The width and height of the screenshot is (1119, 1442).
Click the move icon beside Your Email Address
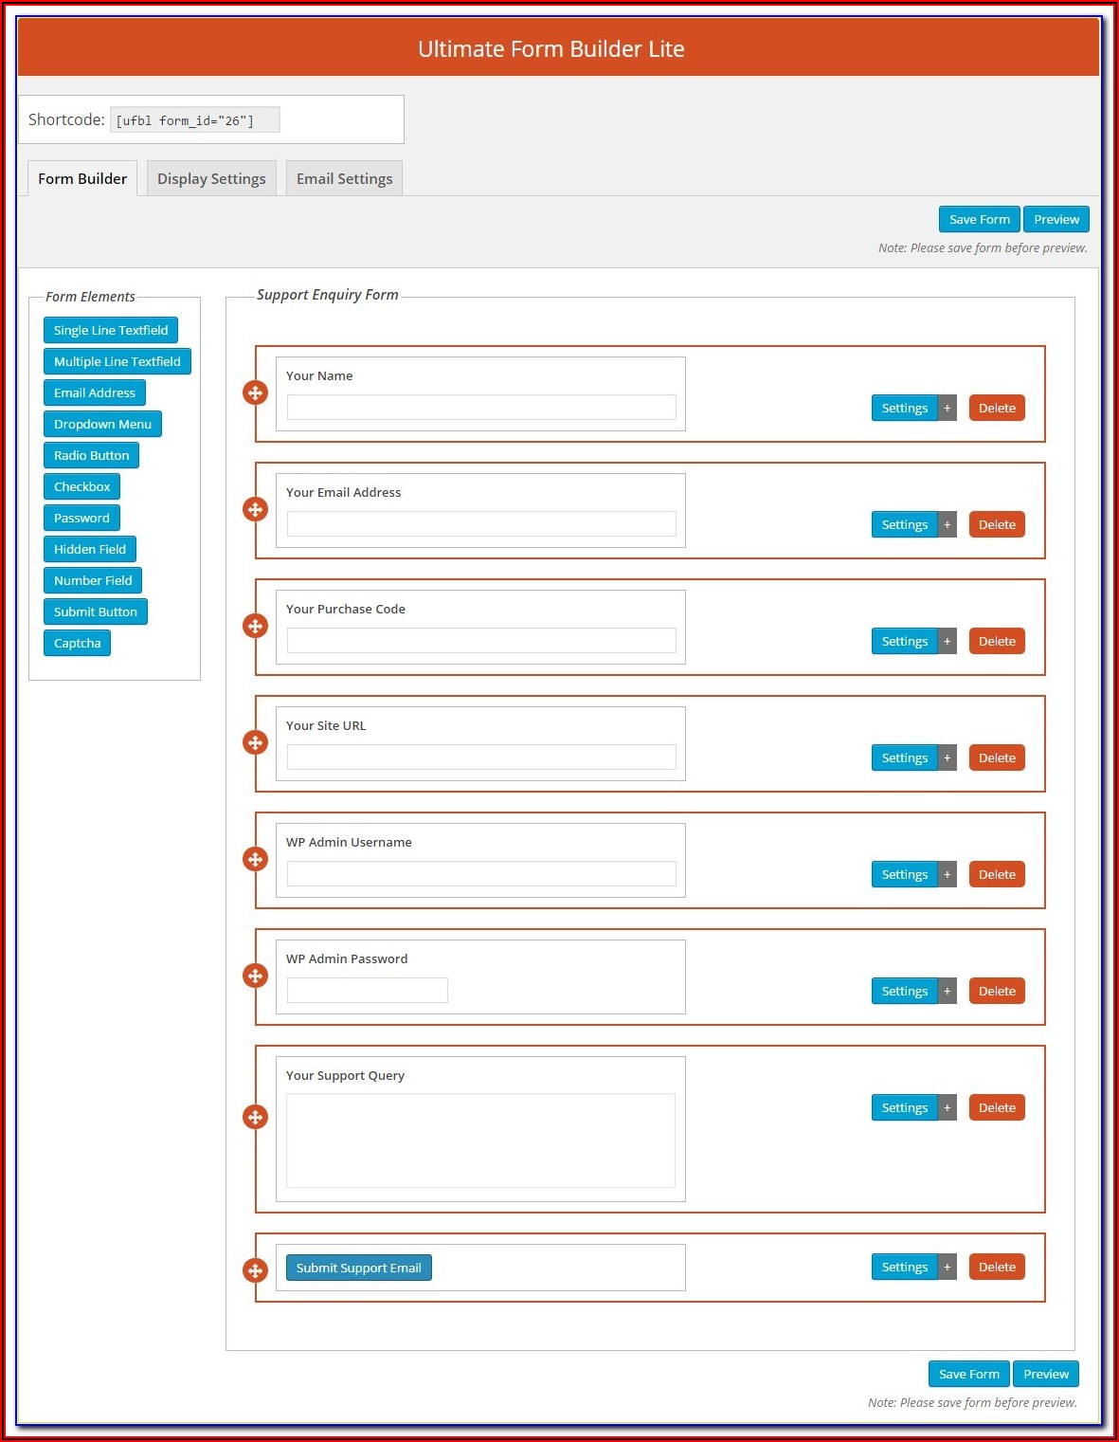coord(255,509)
